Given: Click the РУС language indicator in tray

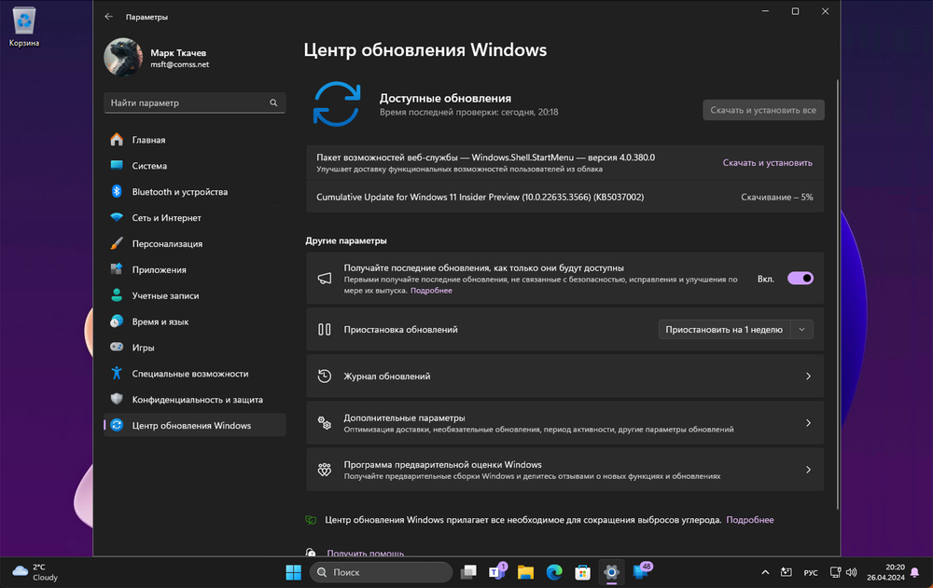Looking at the screenshot, I should tap(811, 572).
